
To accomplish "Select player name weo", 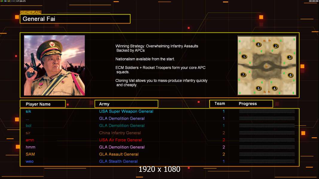I will pyautogui.click(x=30, y=161).
